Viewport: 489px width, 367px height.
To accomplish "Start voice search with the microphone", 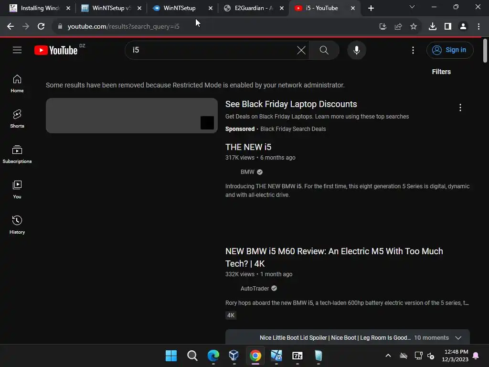I will tap(356, 50).
